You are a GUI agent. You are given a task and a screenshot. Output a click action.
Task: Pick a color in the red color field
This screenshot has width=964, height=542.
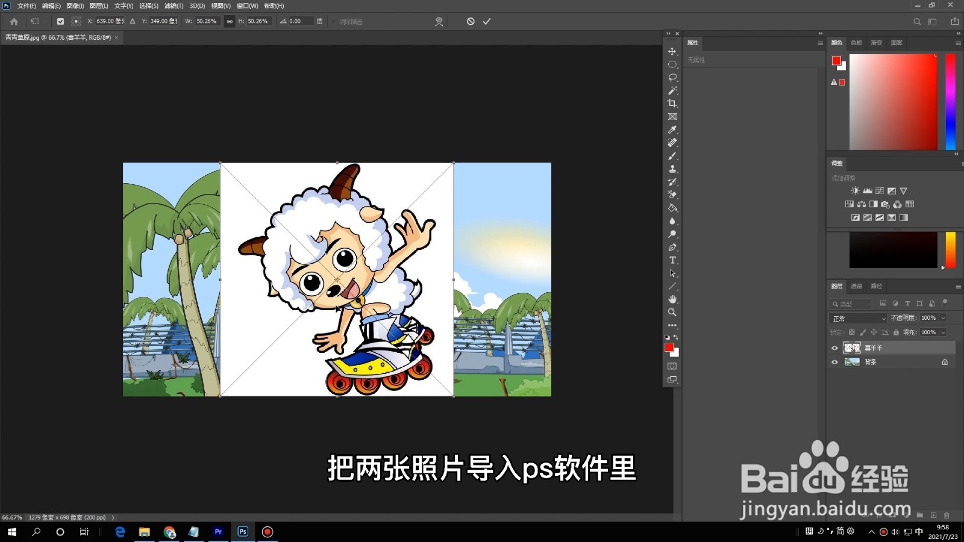(894, 102)
